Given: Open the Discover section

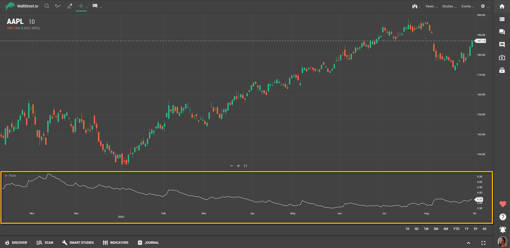Looking at the screenshot, I should point(16,243).
